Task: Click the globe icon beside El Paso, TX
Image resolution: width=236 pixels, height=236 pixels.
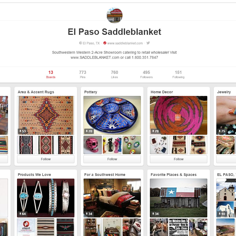Action: 81,43
